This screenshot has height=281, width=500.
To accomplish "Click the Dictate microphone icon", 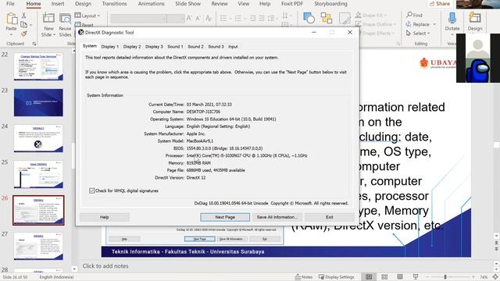I will (x=452, y=19).
